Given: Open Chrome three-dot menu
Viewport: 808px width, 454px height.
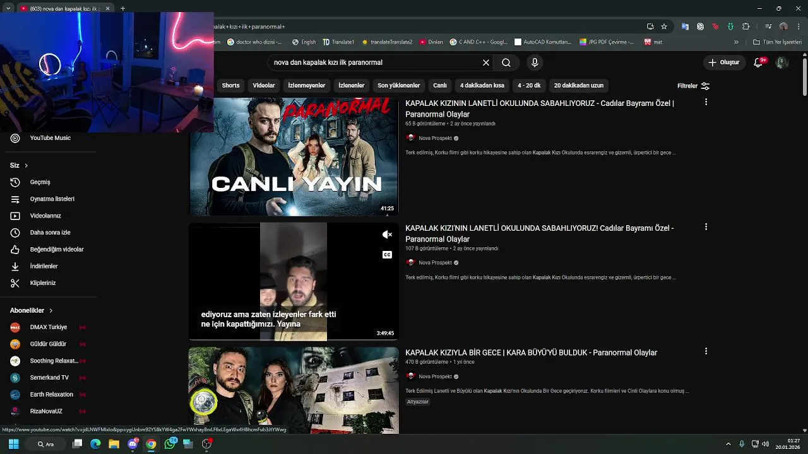Looking at the screenshot, I should click(x=799, y=26).
